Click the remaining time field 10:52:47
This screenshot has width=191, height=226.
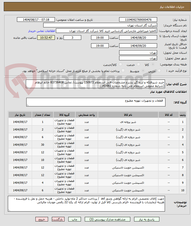pos(46,37)
